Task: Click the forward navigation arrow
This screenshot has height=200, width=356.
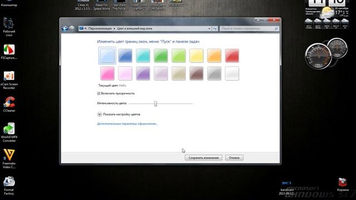Action: pyautogui.click(x=72, y=28)
